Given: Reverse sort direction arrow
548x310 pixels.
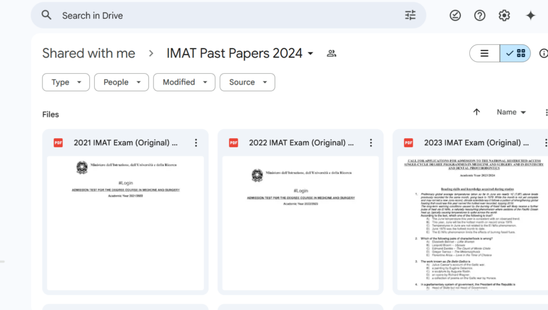Looking at the screenshot, I should pos(476,112).
